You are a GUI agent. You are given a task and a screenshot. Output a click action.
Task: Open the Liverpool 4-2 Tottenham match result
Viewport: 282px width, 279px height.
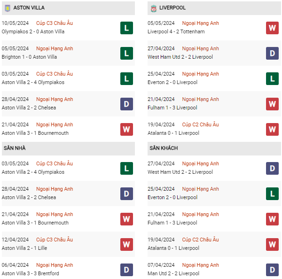coord(176,31)
